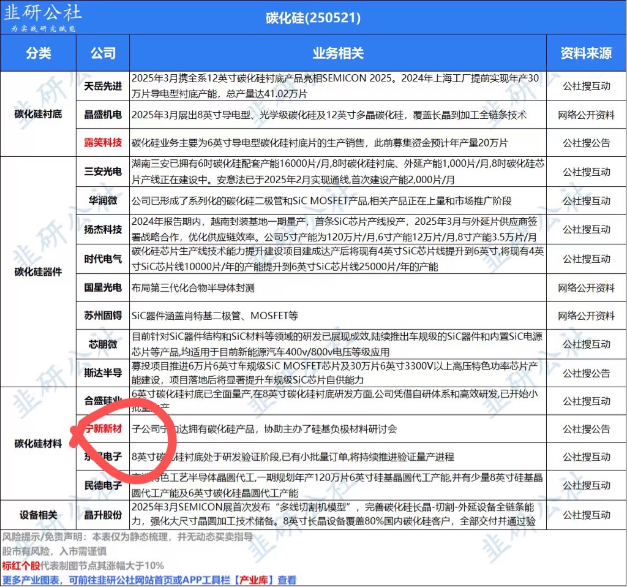Screen dimensions: 627x587
Task: Open the 更多产业图表 website link
Action: pyautogui.click(x=149, y=580)
